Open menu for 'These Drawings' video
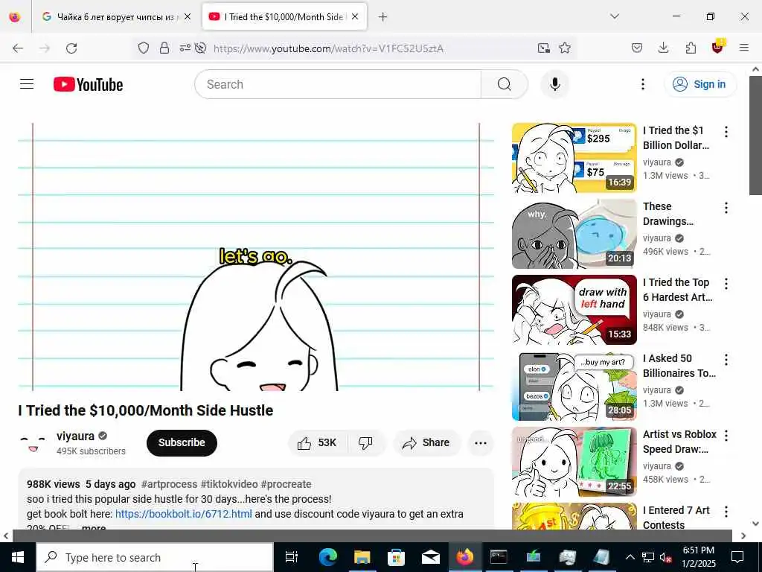This screenshot has height=572, width=762. 726,208
